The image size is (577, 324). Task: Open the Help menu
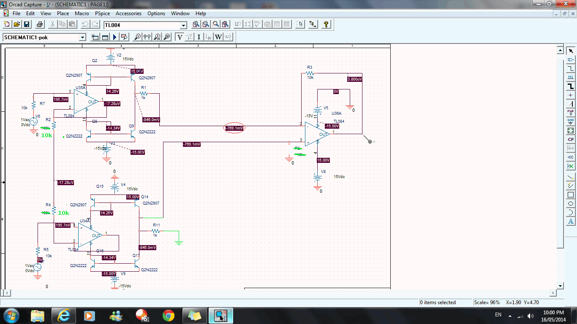point(201,13)
